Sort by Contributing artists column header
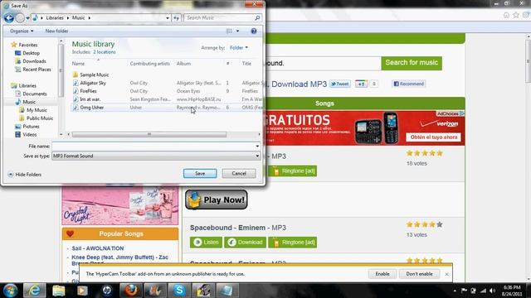Screen dimensions: 531x298 point(150,64)
